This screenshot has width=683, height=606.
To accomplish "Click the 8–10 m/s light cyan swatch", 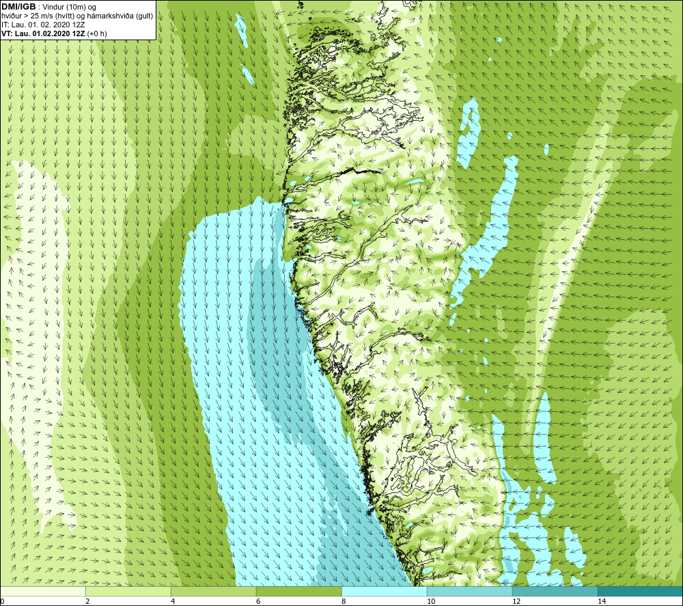I will 384,591.
